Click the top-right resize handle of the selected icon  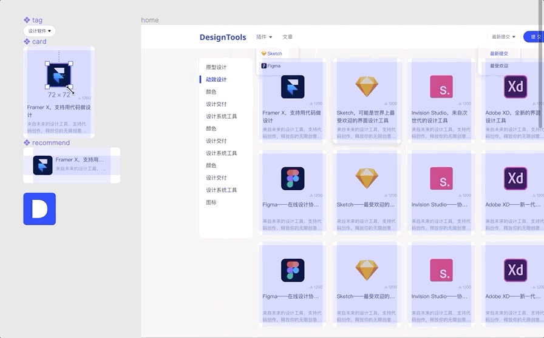pos(71,64)
